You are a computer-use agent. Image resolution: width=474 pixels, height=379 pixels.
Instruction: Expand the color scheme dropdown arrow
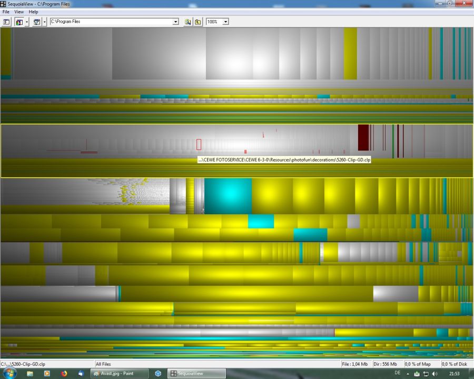point(27,22)
